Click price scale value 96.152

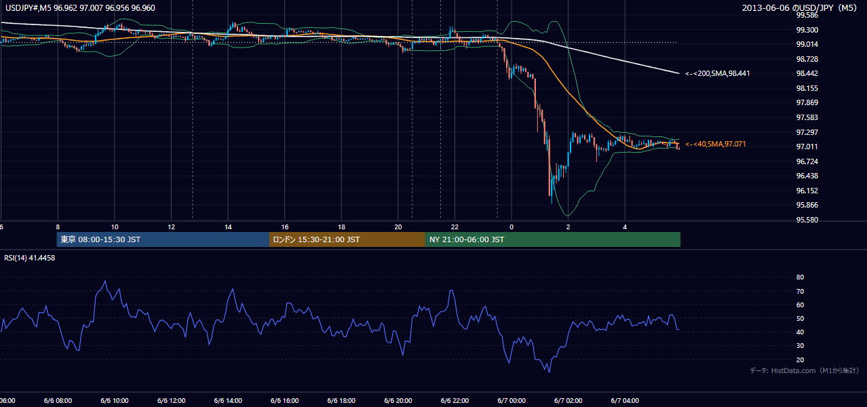click(x=807, y=191)
